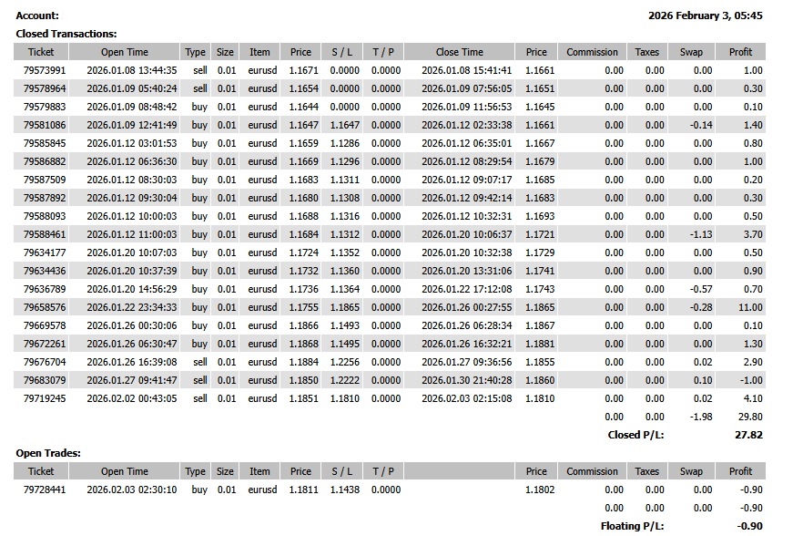Click the swap total -1.98
Image resolution: width=793 pixels, height=536 pixels.
[x=701, y=417]
